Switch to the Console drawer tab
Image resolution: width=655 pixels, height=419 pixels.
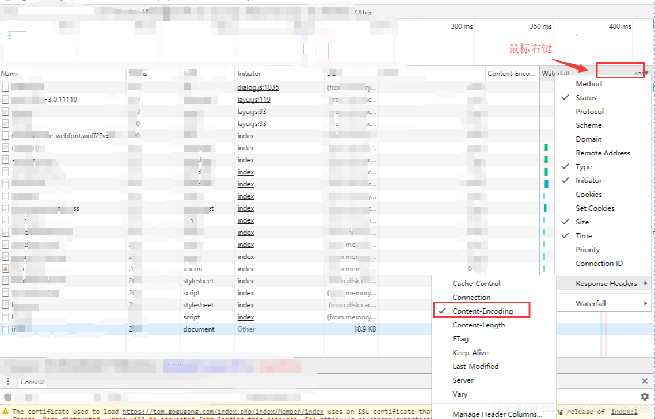point(33,382)
